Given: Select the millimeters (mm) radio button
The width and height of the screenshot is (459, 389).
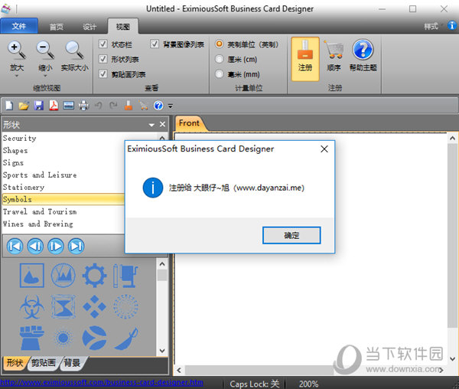Looking at the screenshot, I should [x=219, y=74].
